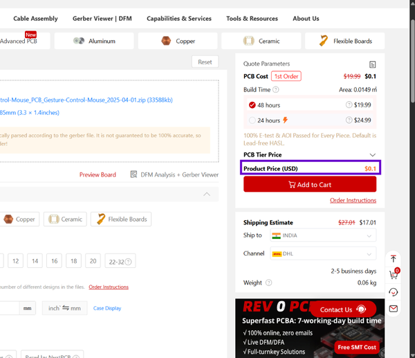Open the shipping Channel DHL dropdown

pos(323,253)
